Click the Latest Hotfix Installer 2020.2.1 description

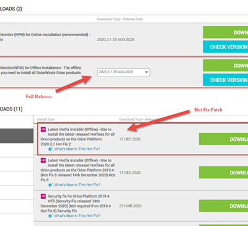(x=77, y=137)
